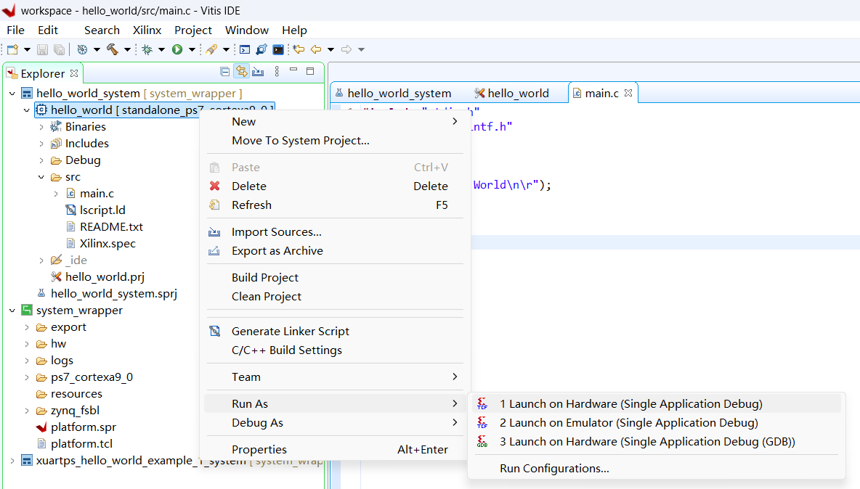Choose Clean Project in context menu
860x489 pixels.
[335, 296]
